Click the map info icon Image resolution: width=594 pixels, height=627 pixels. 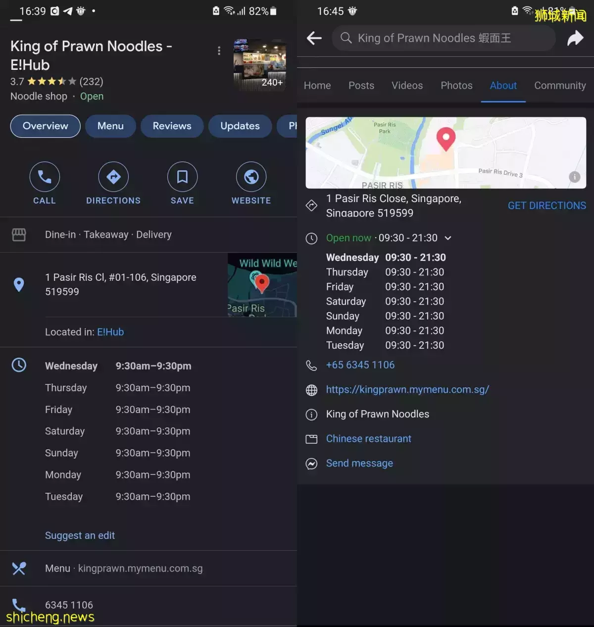(x=574, y=177)
